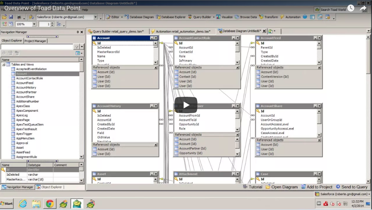Select AccountHistory in the object list
The image size is (372, 210).
pyautogui.click(x=26, y=87)
